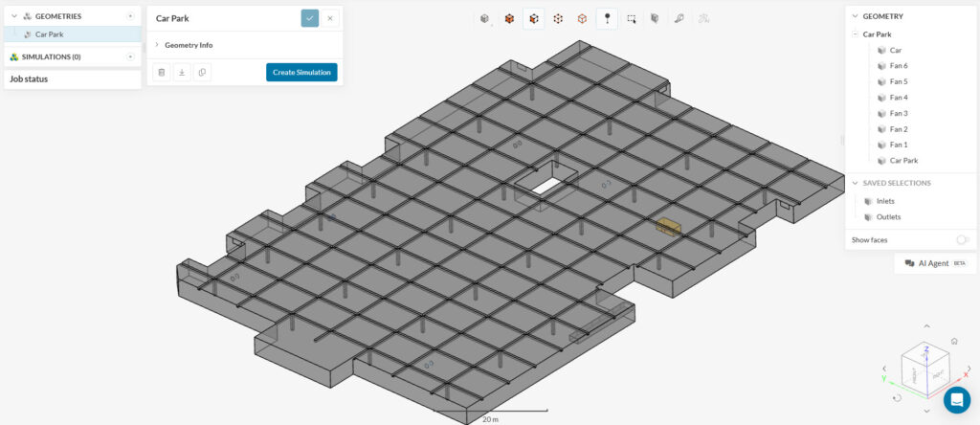Collapse the Car Park node in the geometry tree
Viewport: 980px width, 425px height.
click(855, 34)
